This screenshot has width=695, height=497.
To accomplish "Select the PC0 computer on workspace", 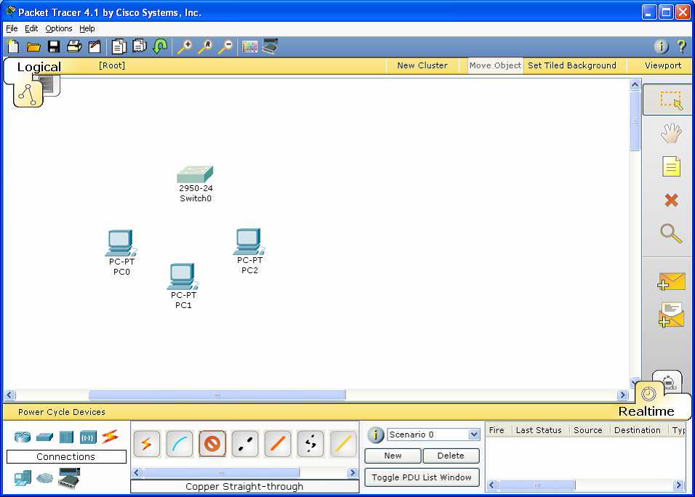I will [121, 243].
